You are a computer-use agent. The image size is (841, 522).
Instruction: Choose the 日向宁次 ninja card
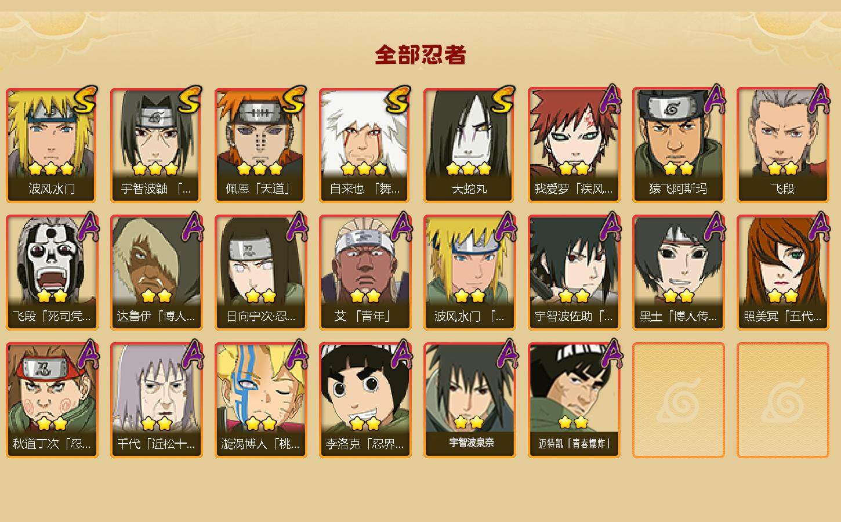tap(260, 273)
